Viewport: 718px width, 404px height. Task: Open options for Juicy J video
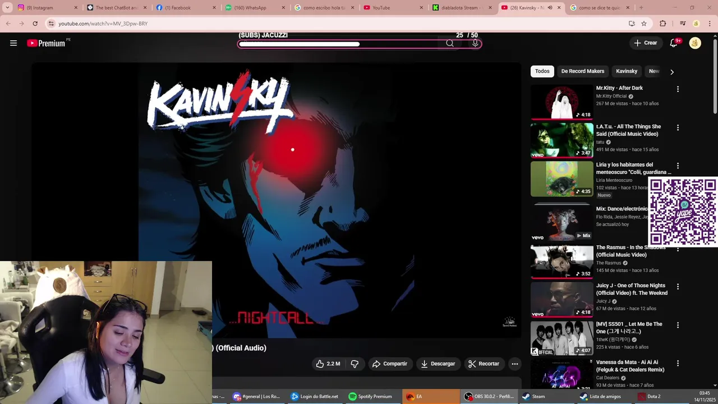tap(678, 287)
